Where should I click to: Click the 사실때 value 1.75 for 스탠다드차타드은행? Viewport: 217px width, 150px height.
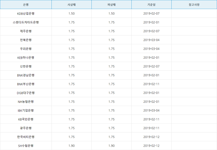point(72,22)
